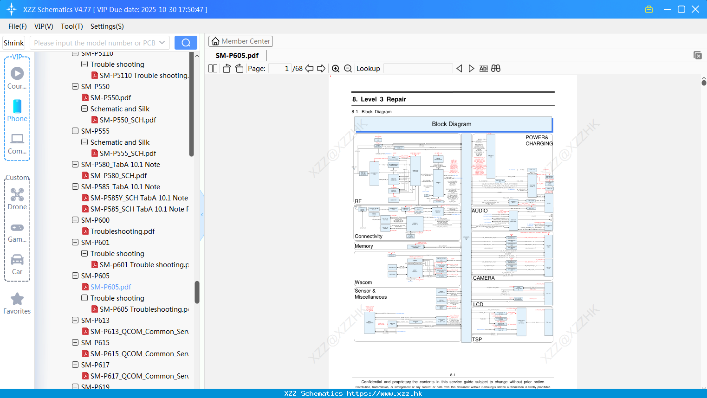
Task: Collapse the SM-P600 node
Action: (75, 220)
